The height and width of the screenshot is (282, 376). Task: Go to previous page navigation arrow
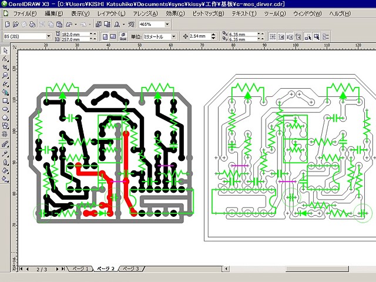[28, 269]
